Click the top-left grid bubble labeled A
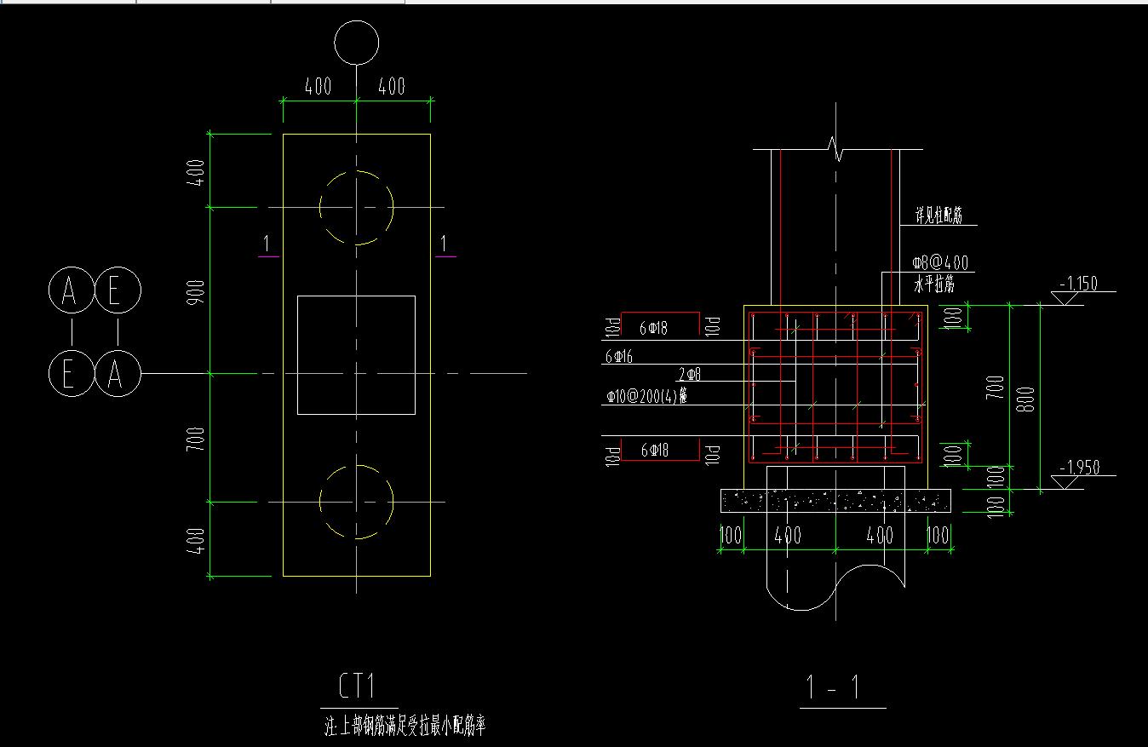This screenshot has height=747, width=1148. pyautogui.click(x=70, y=291)
